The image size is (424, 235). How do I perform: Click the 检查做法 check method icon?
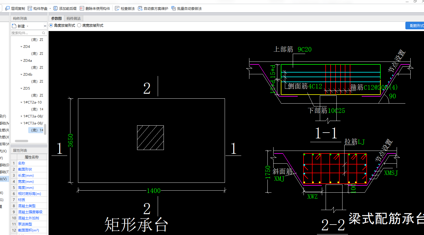point(117,9)
